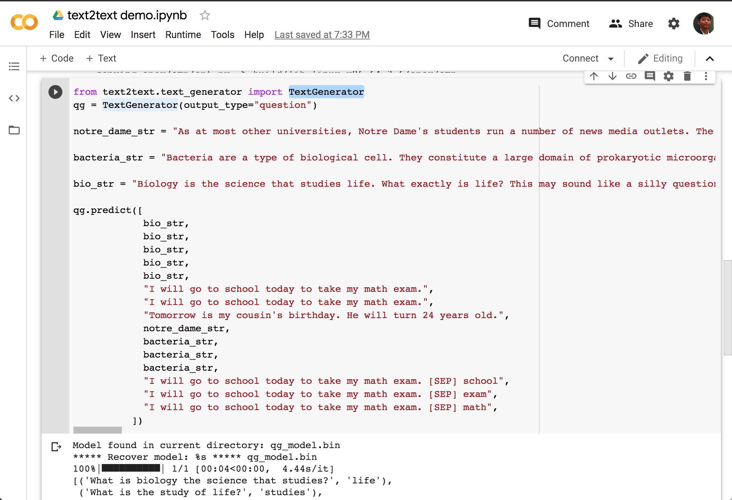Run the code cell with play button

[55, 92]
